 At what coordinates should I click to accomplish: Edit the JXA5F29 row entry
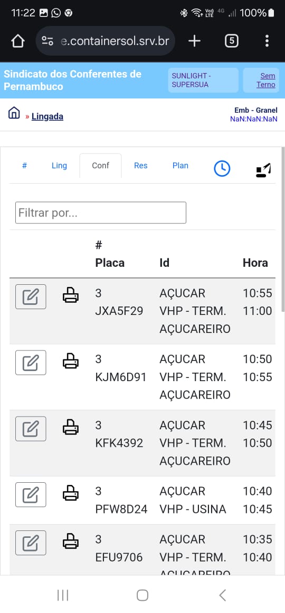tap(31, 297)
